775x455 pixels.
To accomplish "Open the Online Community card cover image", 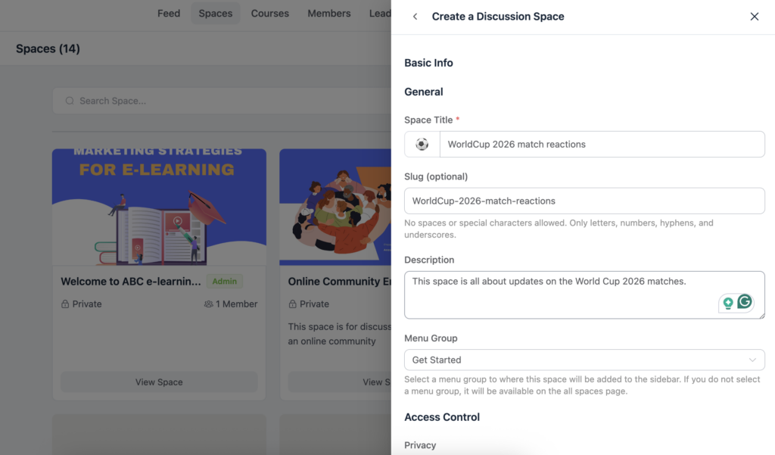I will coord(335,207).
